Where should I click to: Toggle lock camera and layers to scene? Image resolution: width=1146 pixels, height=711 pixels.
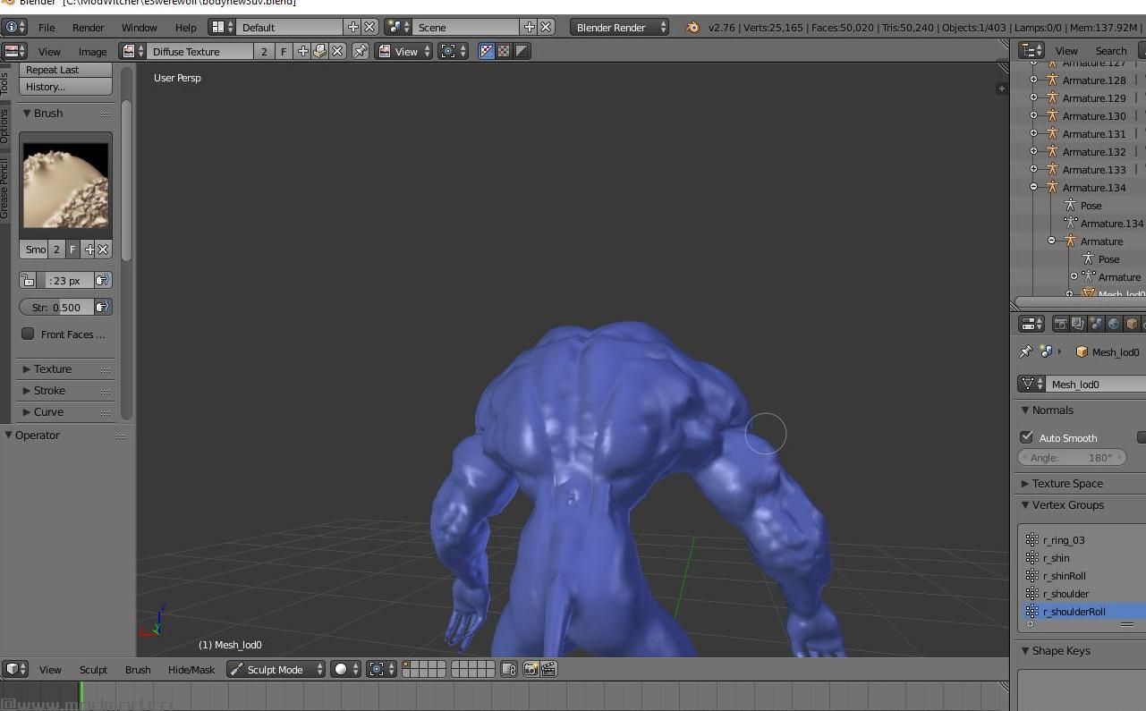tap(508, 669)
